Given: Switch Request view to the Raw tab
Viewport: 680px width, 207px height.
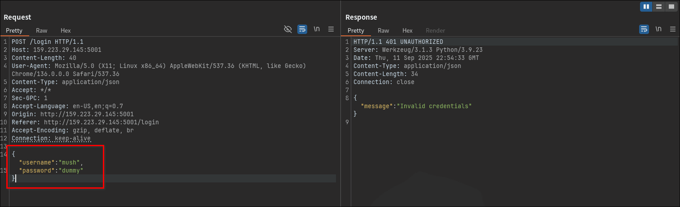Looking at the screenshot, I should pyautogui.click(x=42, y=30).
